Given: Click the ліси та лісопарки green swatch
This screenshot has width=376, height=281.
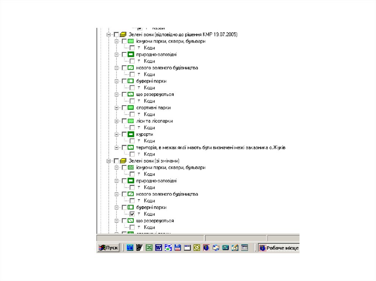Looking at the screenshot, I should 130,121.
